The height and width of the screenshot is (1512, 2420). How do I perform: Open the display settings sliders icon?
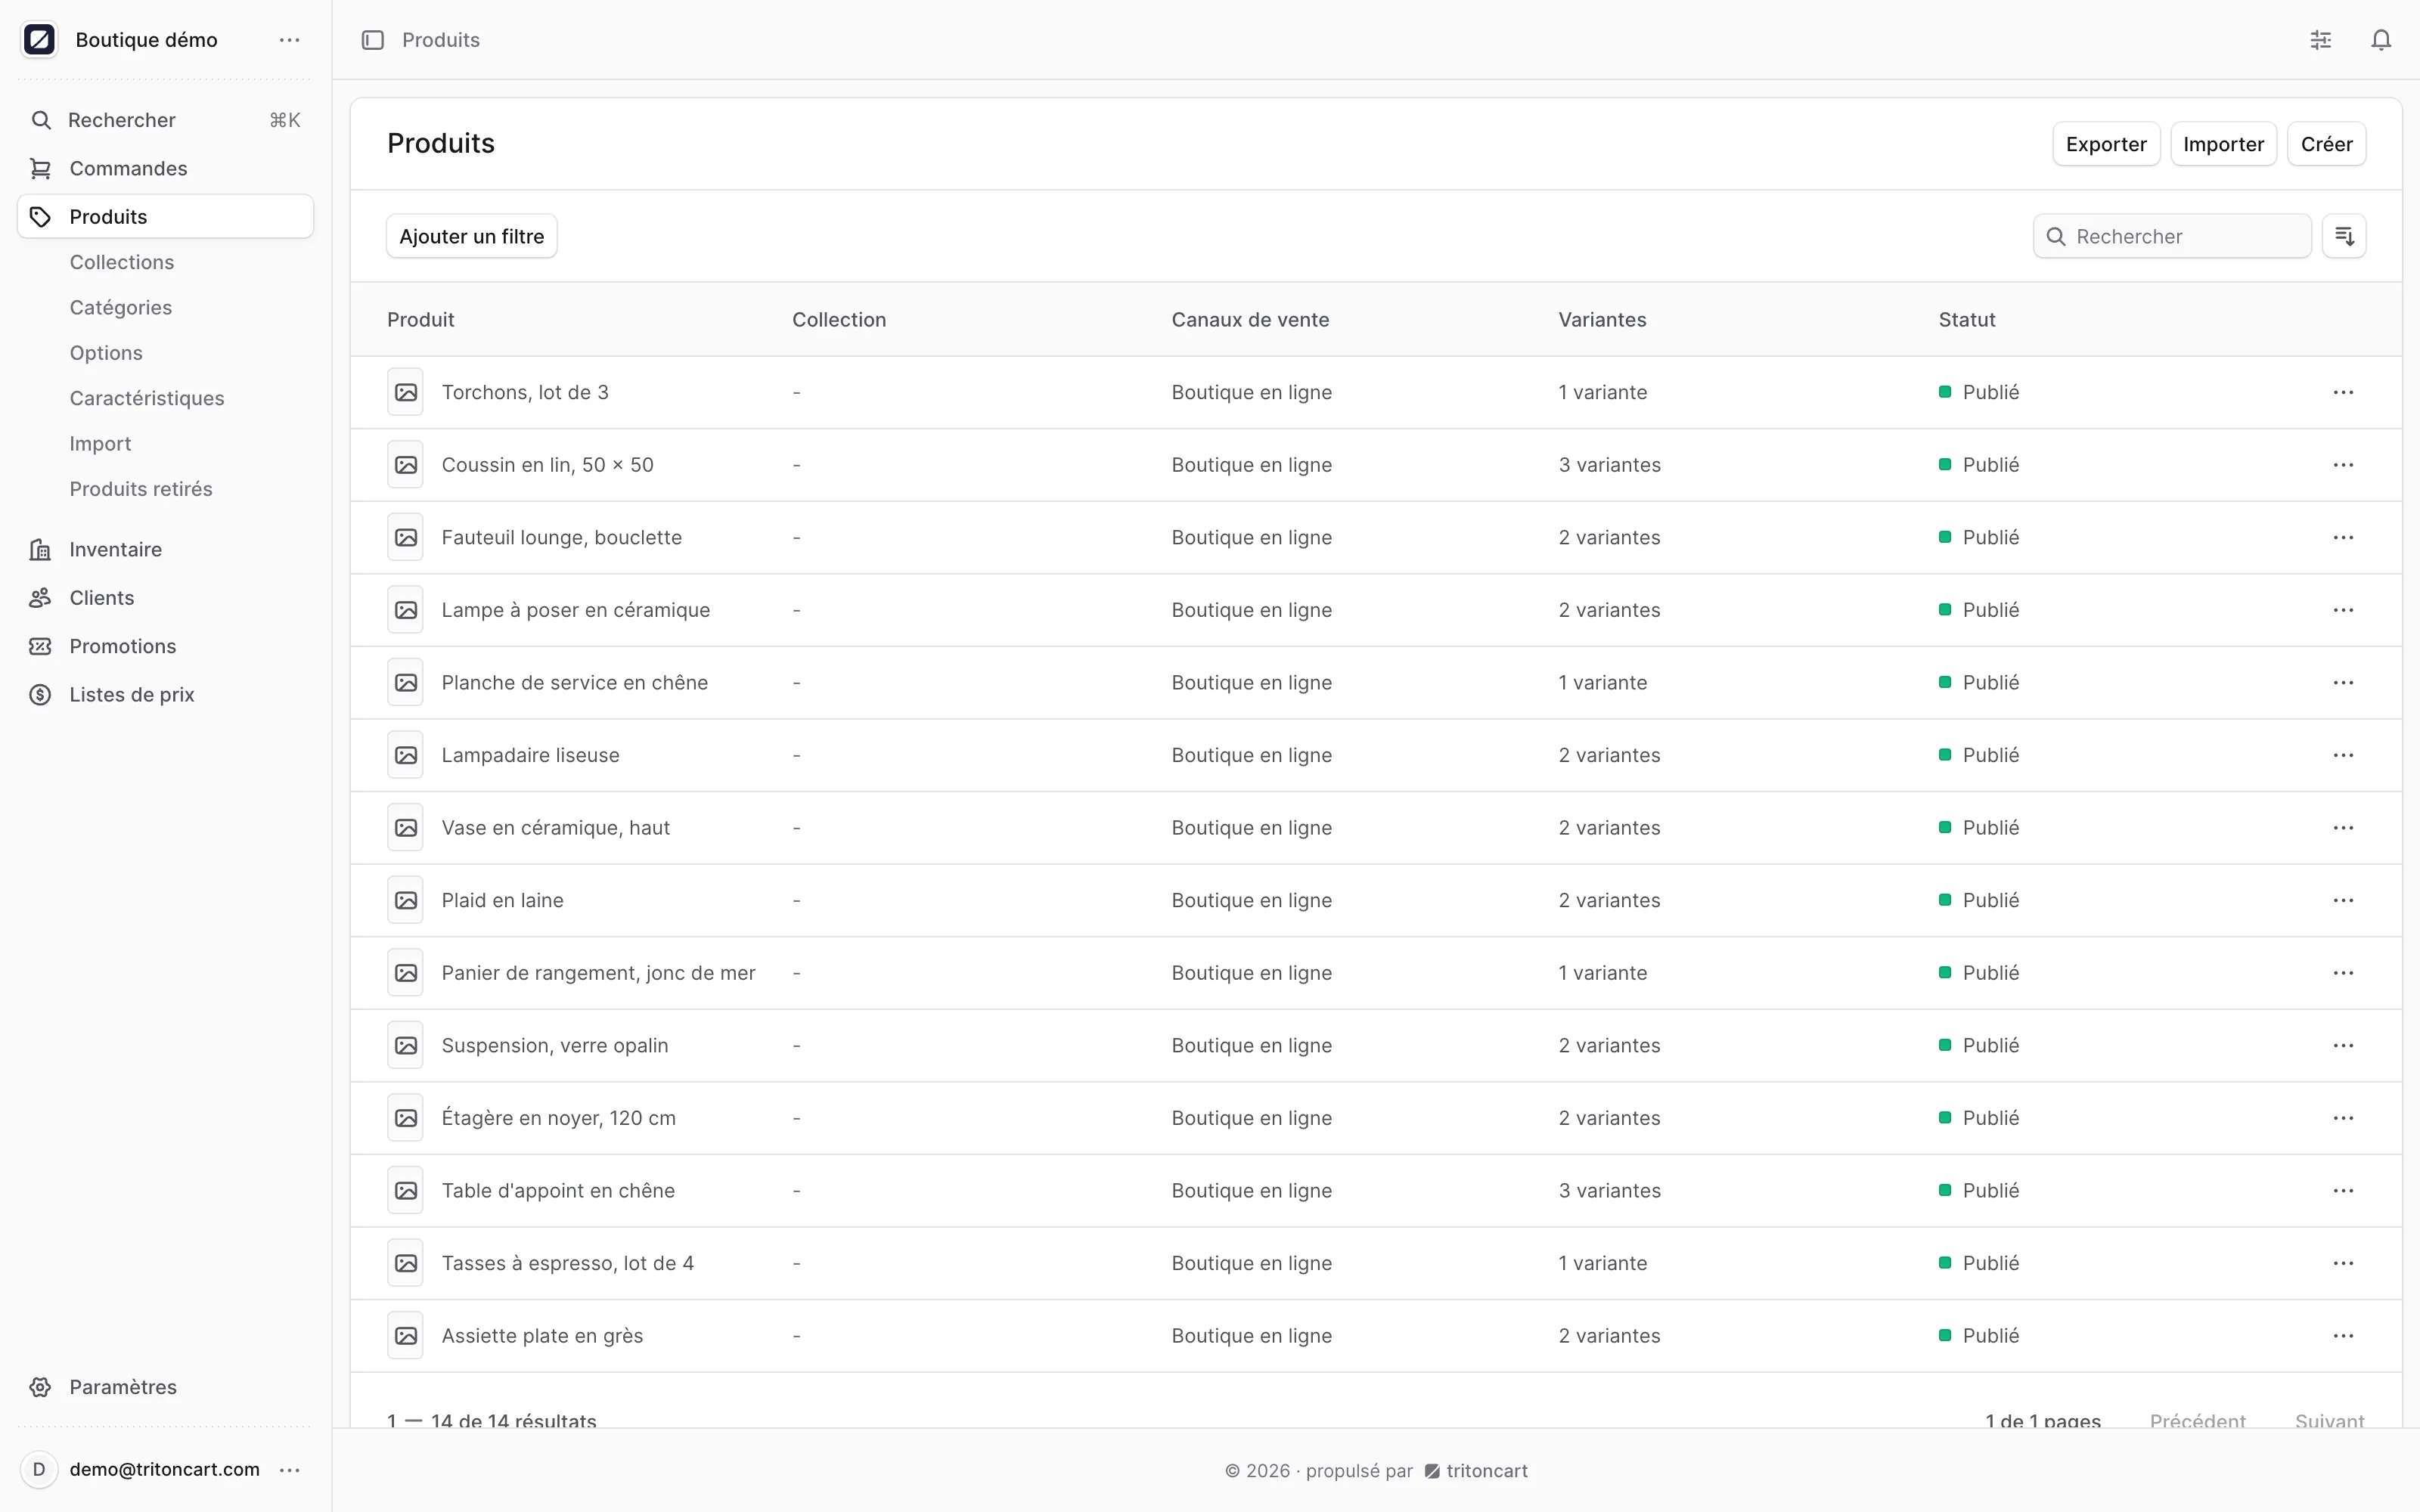pos(2321,40)
